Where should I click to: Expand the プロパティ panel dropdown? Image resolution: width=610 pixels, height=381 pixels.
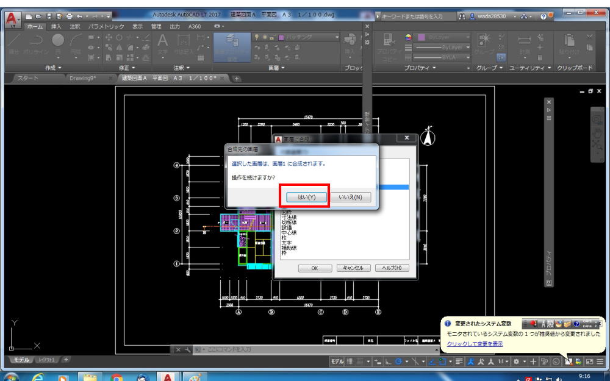click(420, 68)
